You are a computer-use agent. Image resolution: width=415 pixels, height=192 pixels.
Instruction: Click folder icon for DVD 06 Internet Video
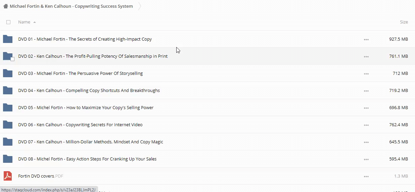point(7,125)
